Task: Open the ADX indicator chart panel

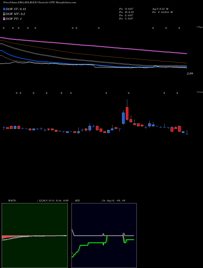Action: click(104, 236)
